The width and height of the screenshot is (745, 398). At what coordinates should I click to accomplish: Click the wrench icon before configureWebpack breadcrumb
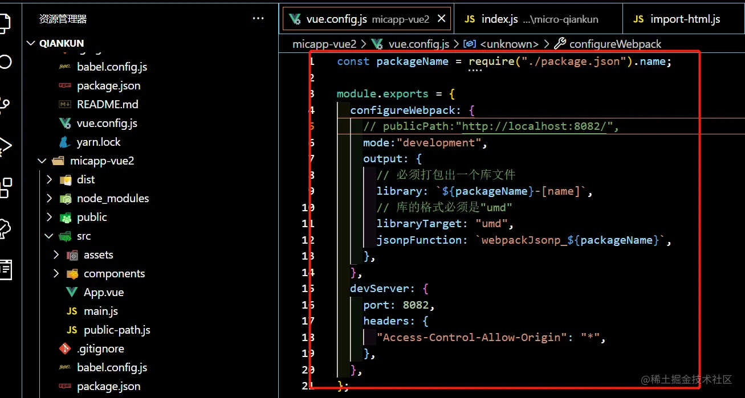[560, 43]
